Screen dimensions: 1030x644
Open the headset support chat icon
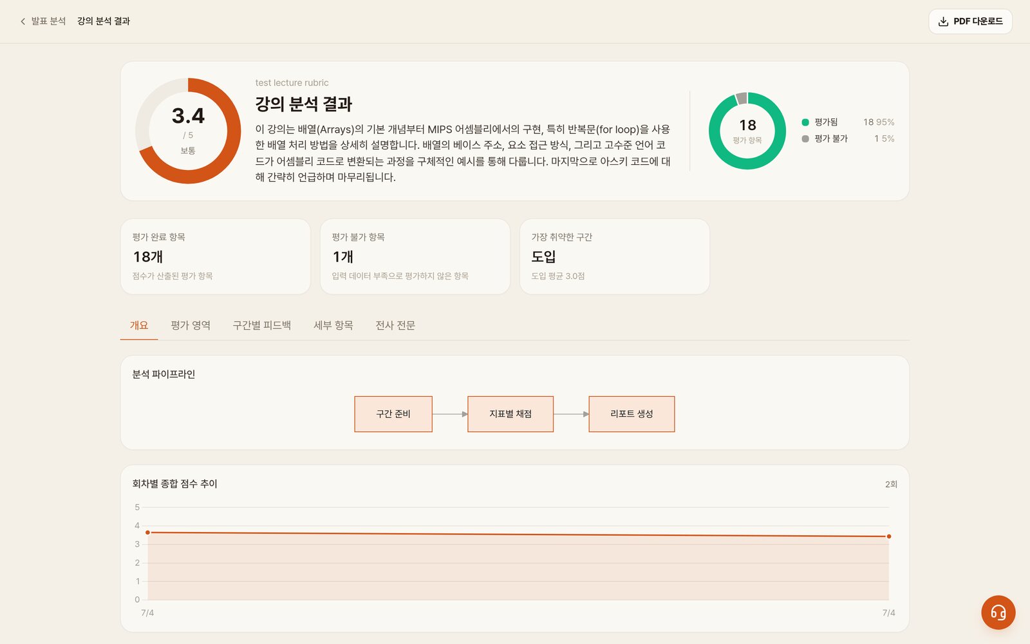(998, 612)
